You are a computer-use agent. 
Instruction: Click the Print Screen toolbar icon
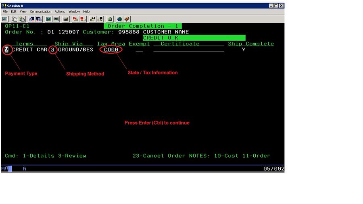5,19
